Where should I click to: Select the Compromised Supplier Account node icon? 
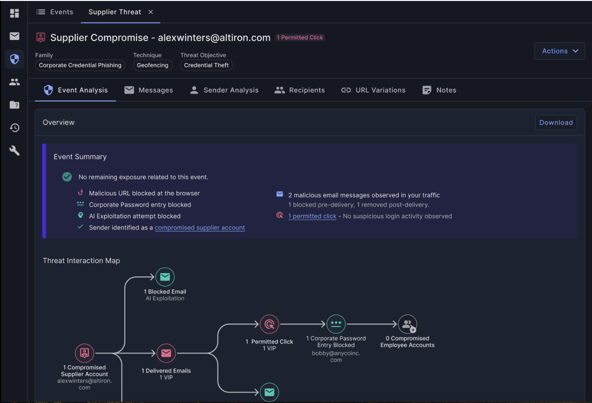(85, 353)
